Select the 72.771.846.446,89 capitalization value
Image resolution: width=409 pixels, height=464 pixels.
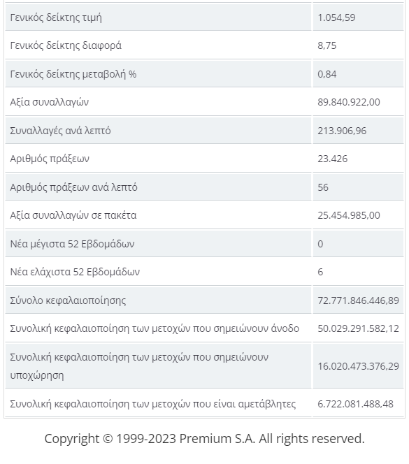(x=359, y=300)
